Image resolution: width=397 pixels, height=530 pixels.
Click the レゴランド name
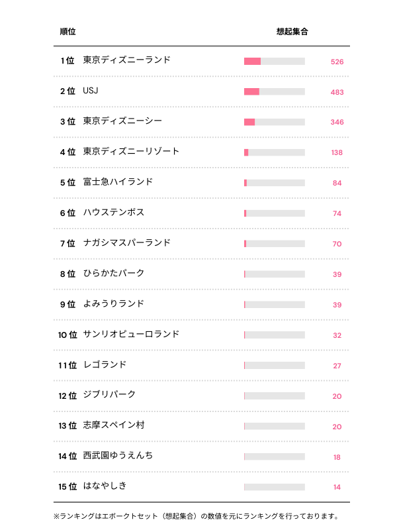pyautogui.click(x=105, y=365)
